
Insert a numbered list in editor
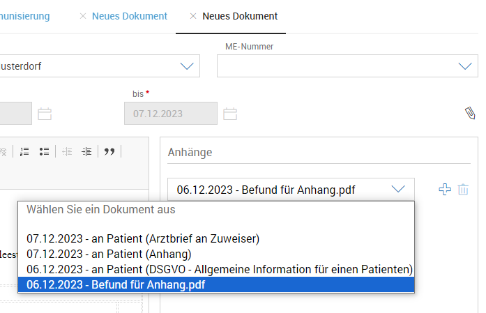24,151
